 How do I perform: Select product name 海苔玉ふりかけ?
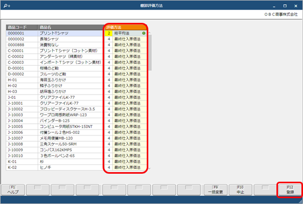coord(53,80)
